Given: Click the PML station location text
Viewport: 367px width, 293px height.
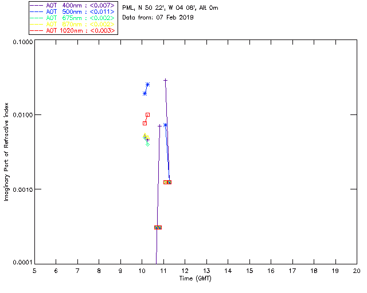Looking at the screenshot, I should (x=170, y=8).
